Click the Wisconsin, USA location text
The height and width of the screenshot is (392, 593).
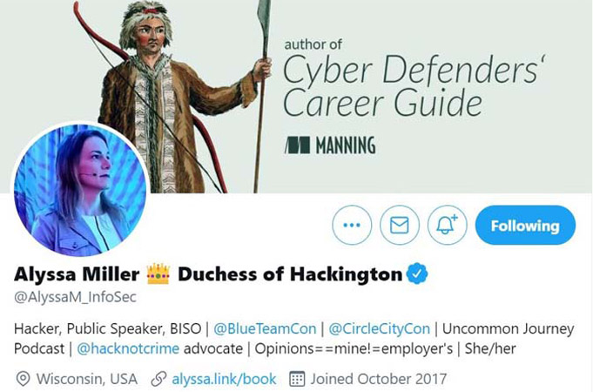point(87,379)
